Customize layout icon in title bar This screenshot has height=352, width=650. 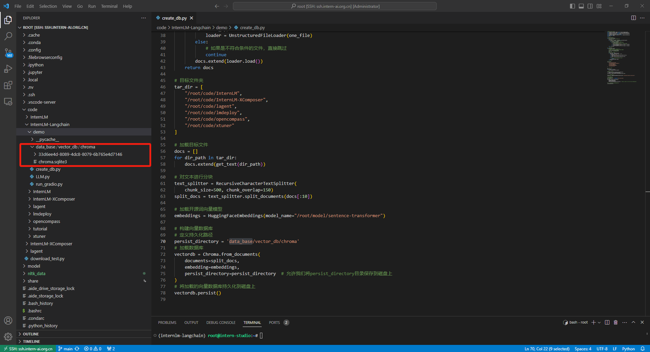[599, 6]
